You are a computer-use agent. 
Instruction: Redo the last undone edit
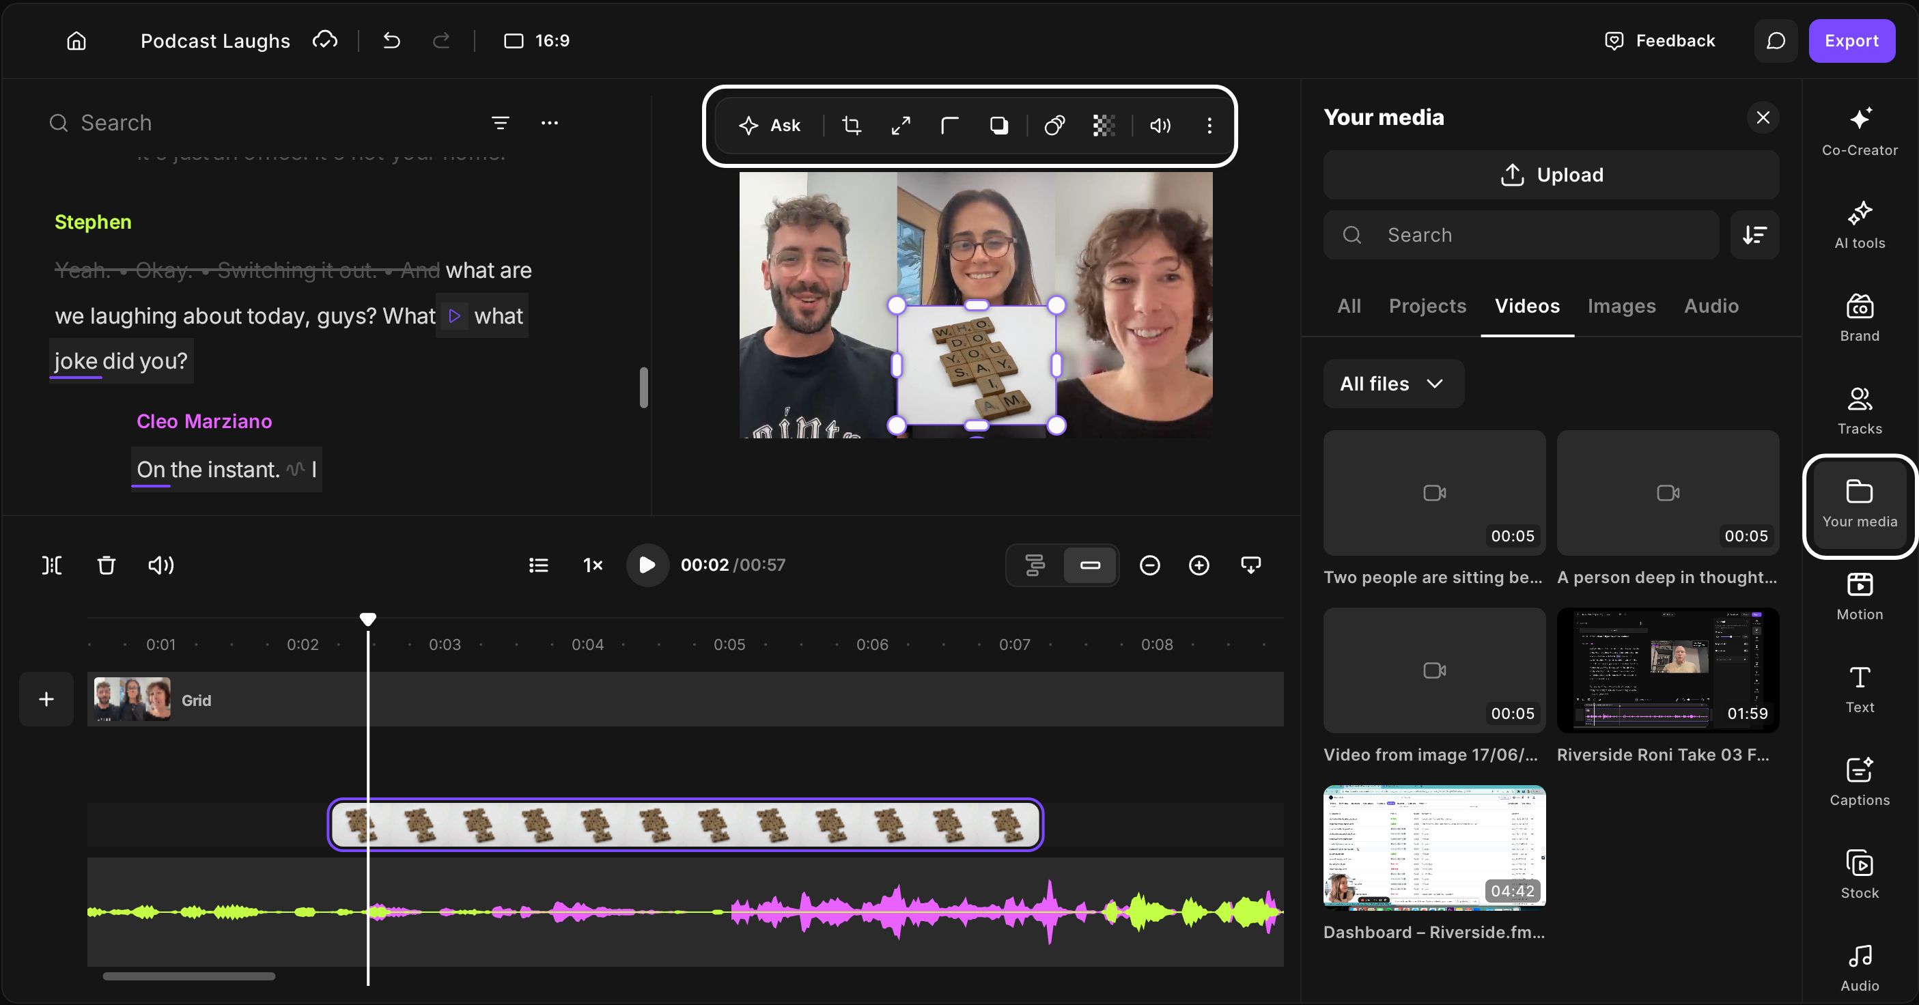click(x=442, y=40)
